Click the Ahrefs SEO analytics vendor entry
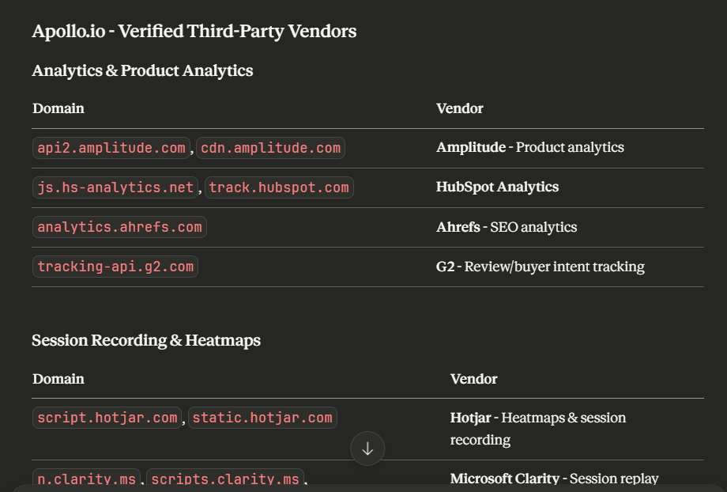727x492 pixels. point(506,227)
